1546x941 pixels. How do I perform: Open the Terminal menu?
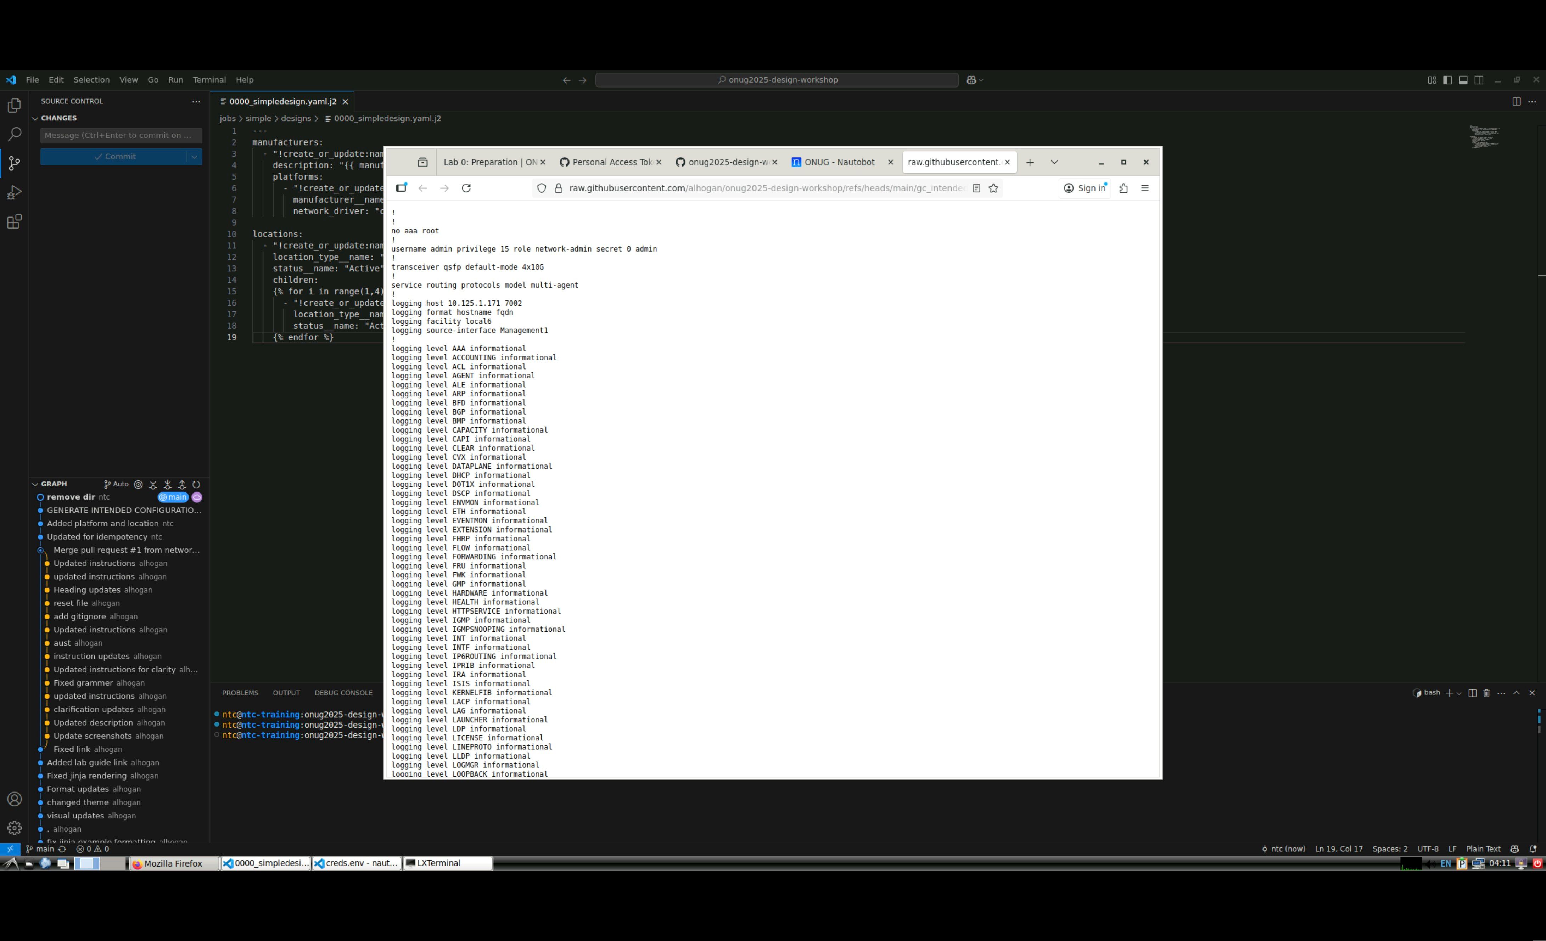pyautogui.click(x=209, y=80)
